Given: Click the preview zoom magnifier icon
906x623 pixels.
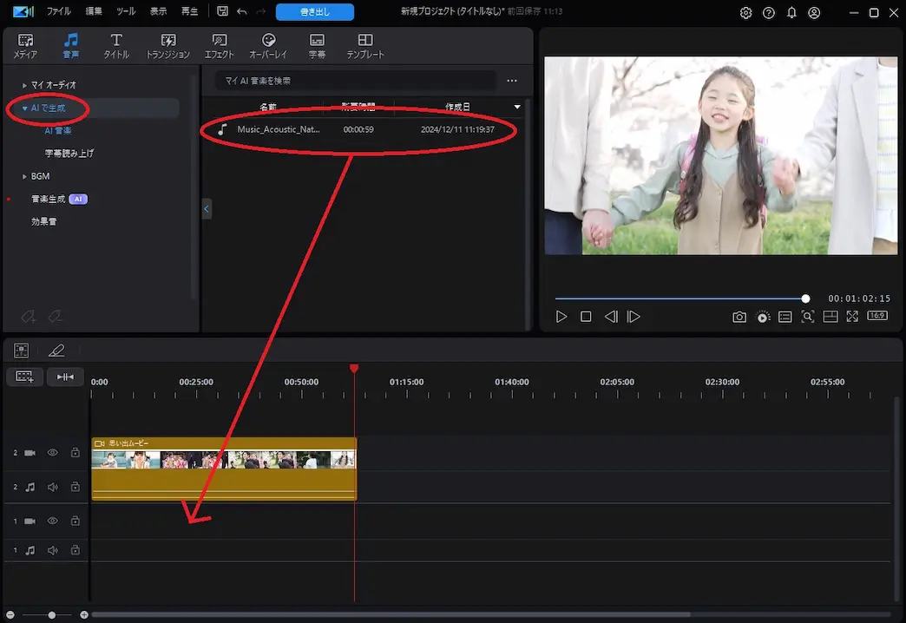Looking at the screenshot, I should click(807, 318).
